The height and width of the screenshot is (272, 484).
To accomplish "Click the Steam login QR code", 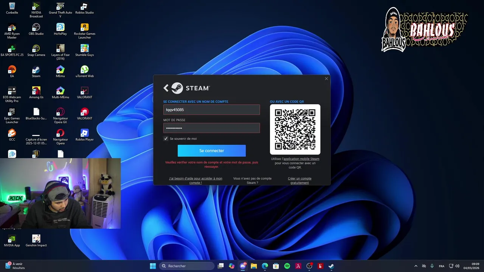I will coord(295,130).
